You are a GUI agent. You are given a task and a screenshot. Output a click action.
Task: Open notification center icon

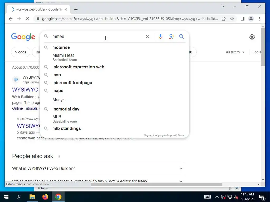[x=262, y=197]
